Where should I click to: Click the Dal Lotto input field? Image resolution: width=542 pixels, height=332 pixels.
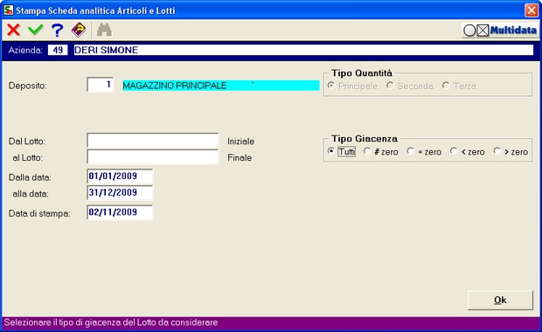[x=152, y=141]
